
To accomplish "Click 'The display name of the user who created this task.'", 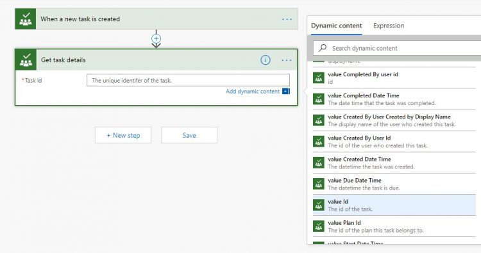I will click(392, 124).
